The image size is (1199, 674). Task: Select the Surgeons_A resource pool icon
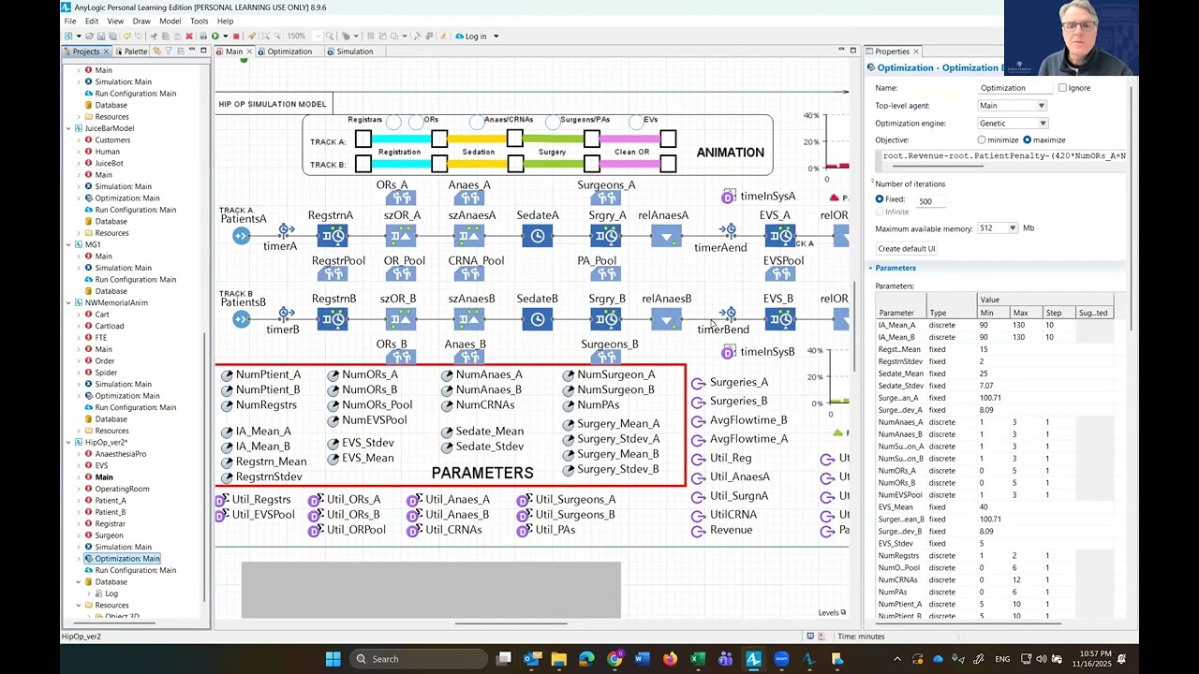click(606, 198)
